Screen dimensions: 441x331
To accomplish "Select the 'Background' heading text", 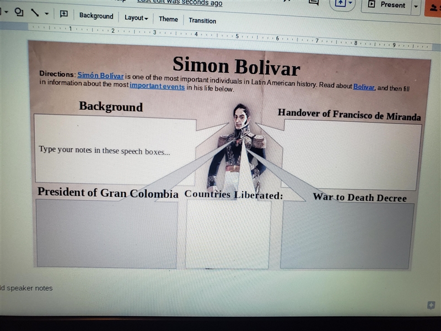I will pos(111,106).
